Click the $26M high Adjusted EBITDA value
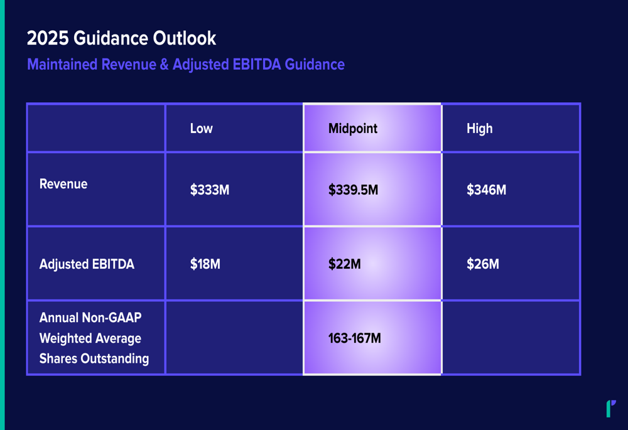Image resolution: width=628 pixels, height=430 pixels. click(x=482, y=264)
